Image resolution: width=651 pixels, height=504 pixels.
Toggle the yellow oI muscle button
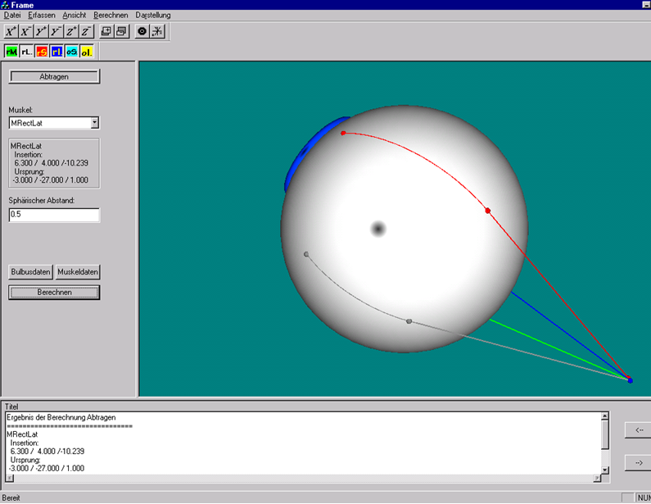tap(86, 52)
